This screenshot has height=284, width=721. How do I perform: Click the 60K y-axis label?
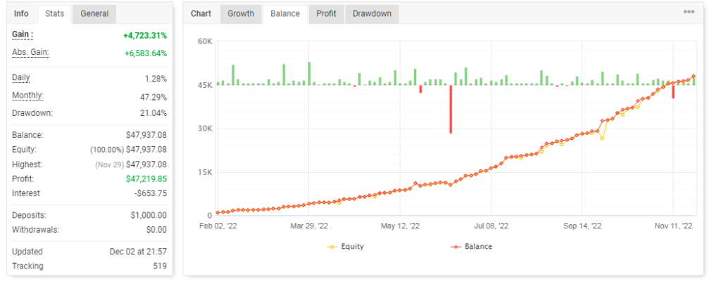204,41
